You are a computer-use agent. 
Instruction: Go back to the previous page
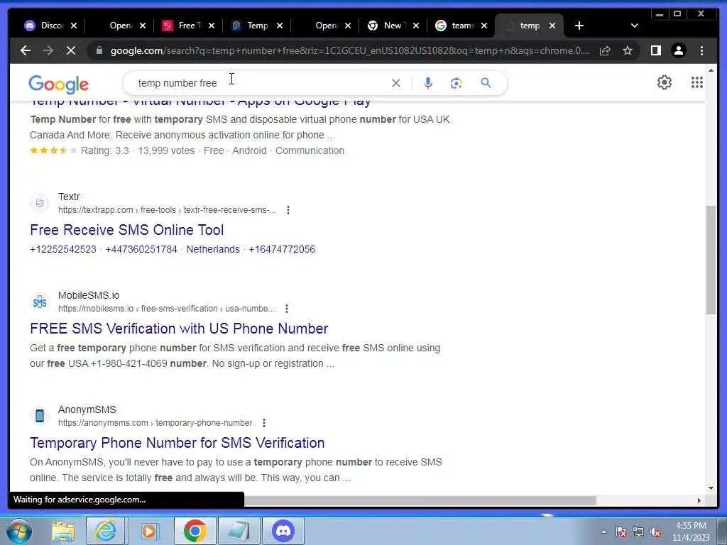click(26, 50)
